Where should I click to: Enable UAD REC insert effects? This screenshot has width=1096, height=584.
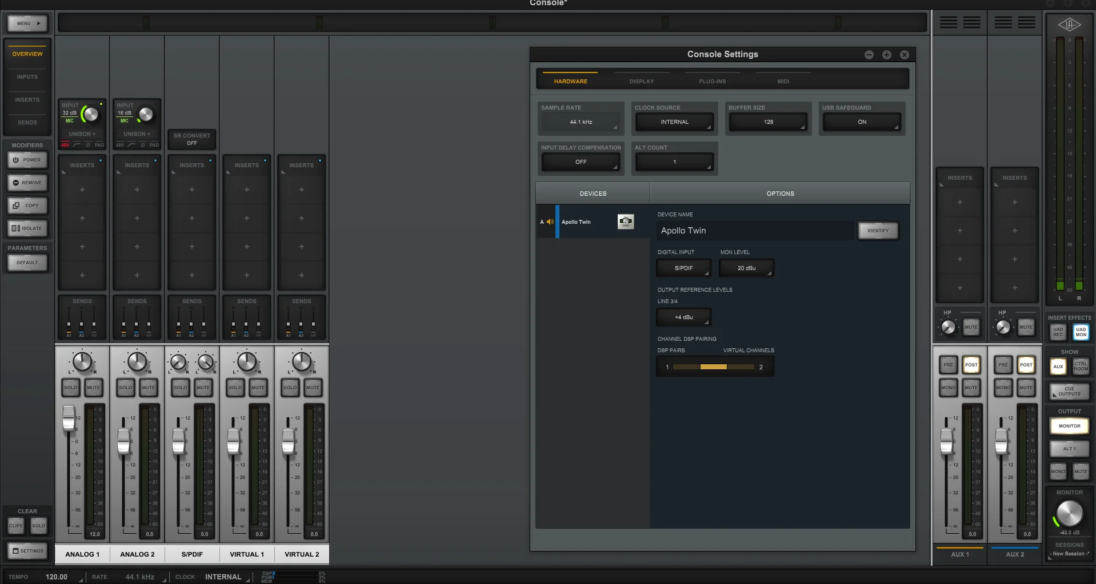(x=1058, y=332)
